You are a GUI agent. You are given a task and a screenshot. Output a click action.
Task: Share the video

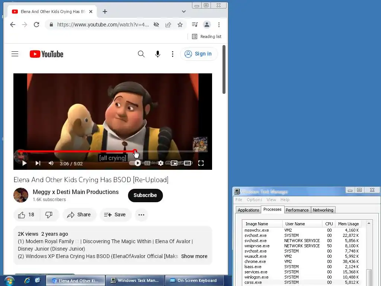point(79,215)
